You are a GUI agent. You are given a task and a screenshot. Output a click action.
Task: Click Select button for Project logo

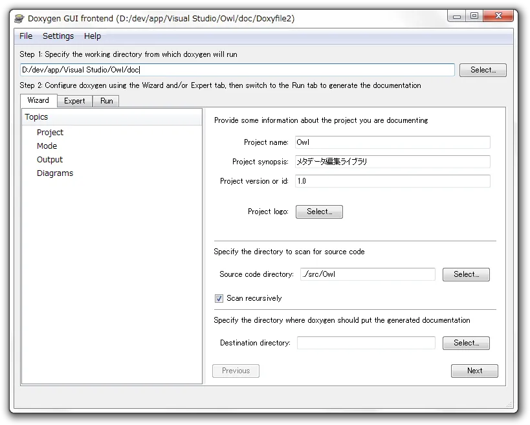coord(319,212)
